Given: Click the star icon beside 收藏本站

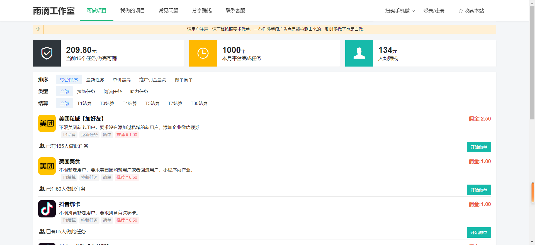Looking at the screenshot, I should tap(461, 11).
